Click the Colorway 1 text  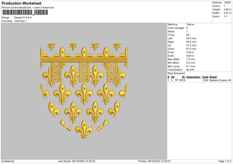tap(21, 21)
